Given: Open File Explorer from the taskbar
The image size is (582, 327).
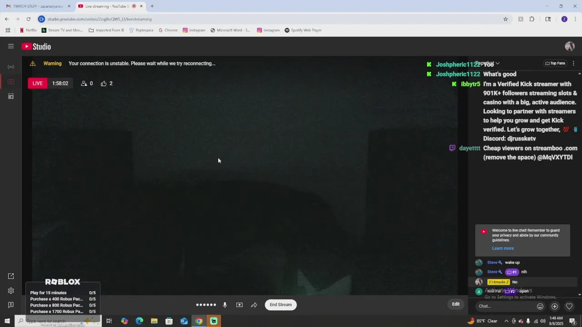Looking at the screenshot, I should pos(154,321).
